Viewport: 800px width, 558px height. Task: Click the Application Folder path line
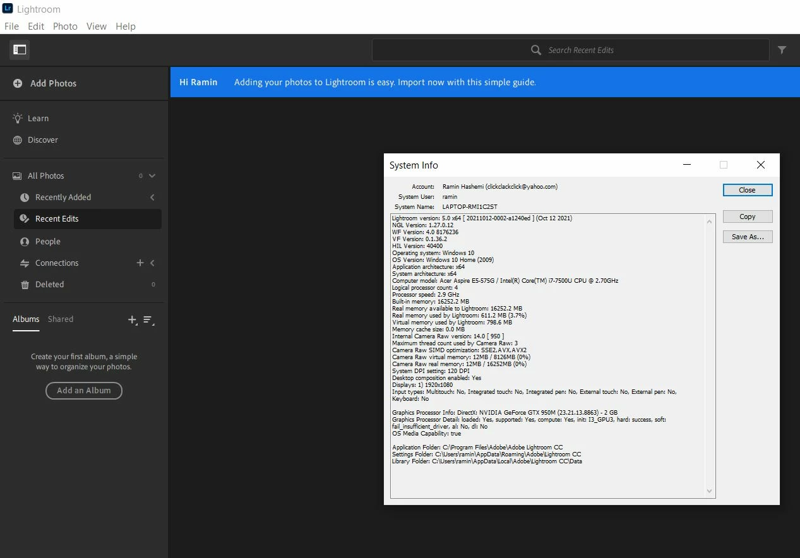click(x=477, y=448)
